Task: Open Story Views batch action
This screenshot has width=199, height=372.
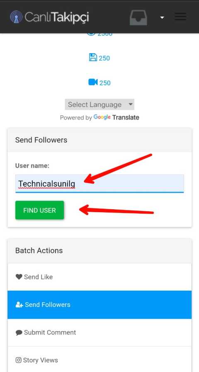Action: [99, 360]
